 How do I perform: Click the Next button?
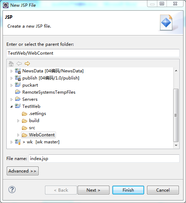(x=94, y=190)
